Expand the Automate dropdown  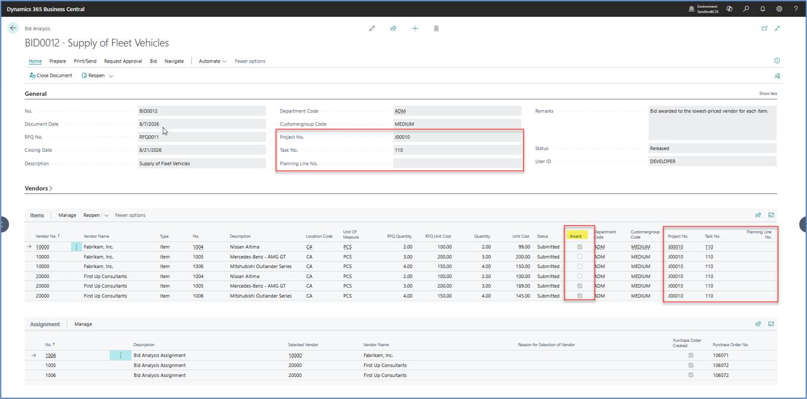(x=213, y=61)
